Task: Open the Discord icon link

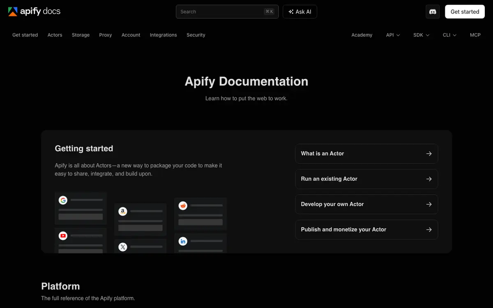Action: [433, 12]
